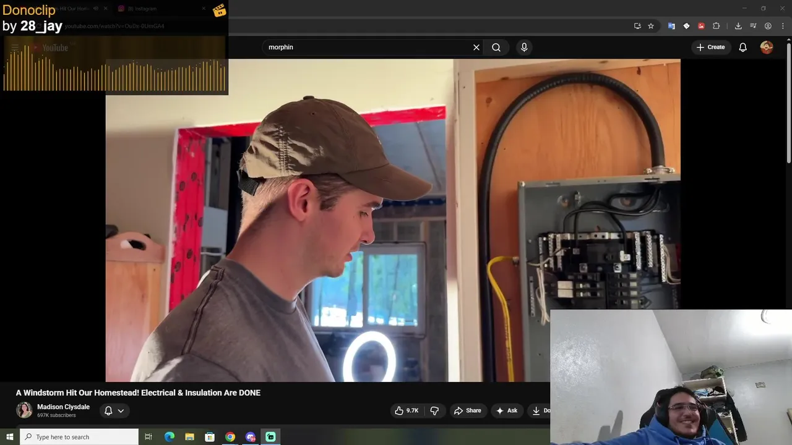Viewport: 792px width, 445px height.
Task: Show Chrome downloads
Action: pyautogui.click(x=738, y=26)
